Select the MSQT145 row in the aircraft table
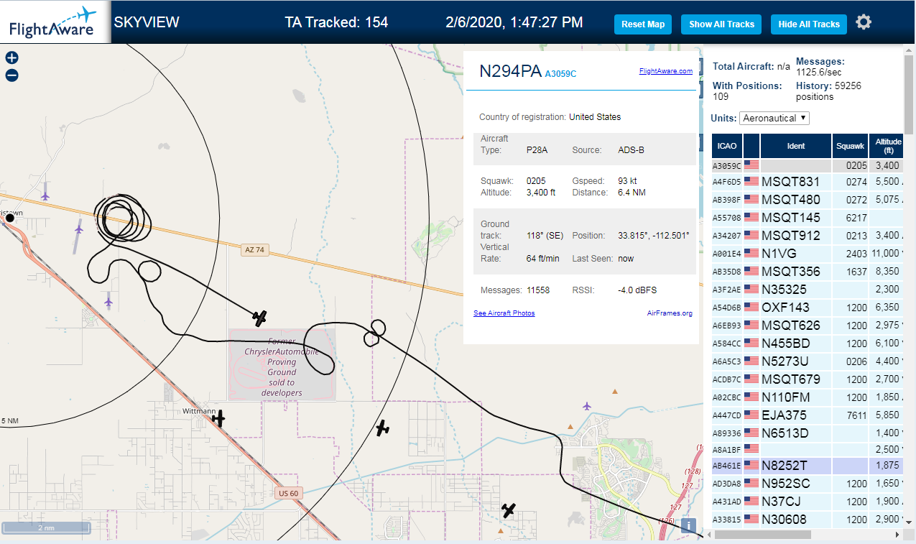The height and width of the screenshot is (544, 916). pos(807,218)
